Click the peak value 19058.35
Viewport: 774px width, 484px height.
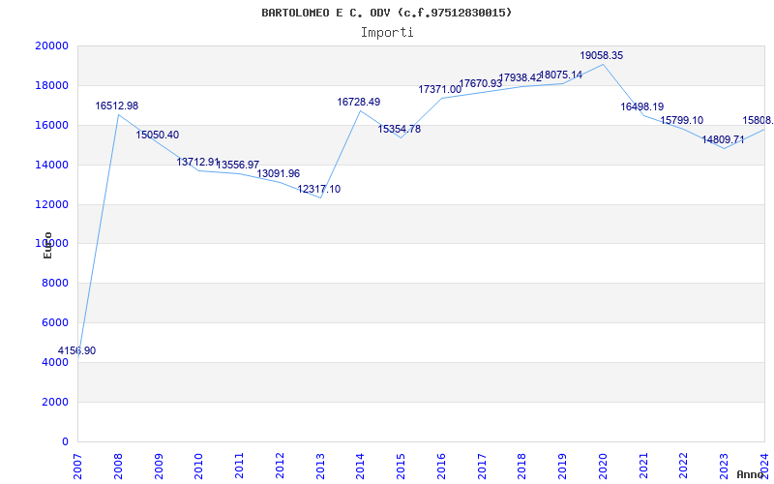pyautogui.click(x=601, y=55)
